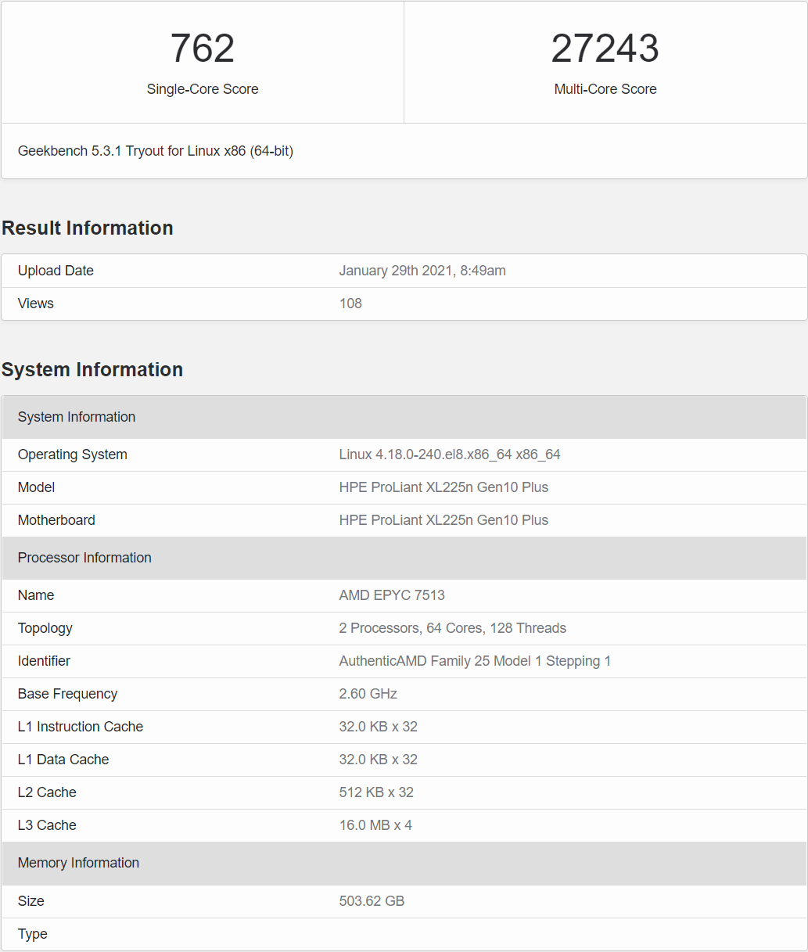This screenshot has width=808, height=952.
Task: Click the Geekbench 5.3.1 Tryout version text
Action: click(156, 151)
